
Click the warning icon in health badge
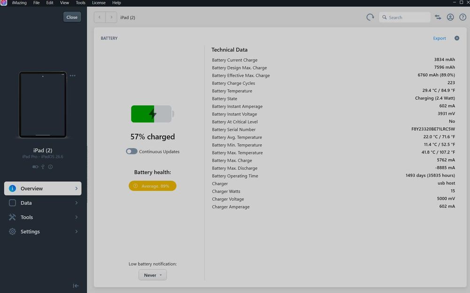click(x=135, y=186)
